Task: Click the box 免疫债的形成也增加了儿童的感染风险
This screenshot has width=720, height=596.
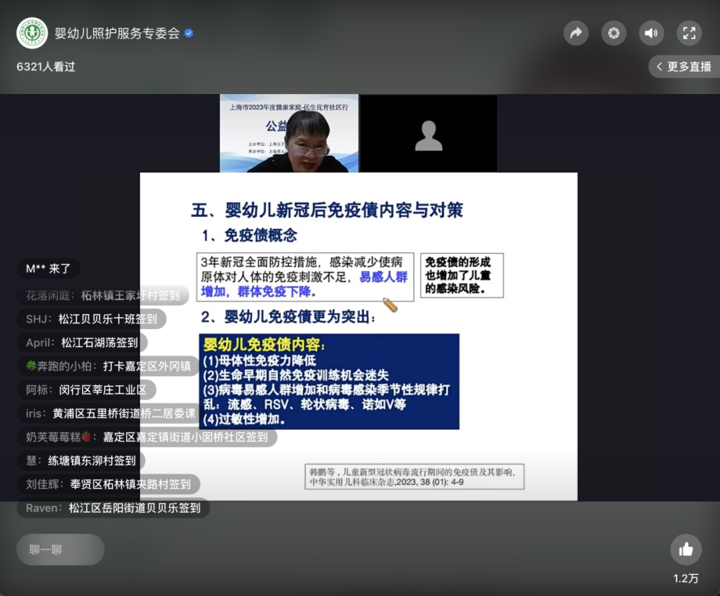Action: coord(462,275)
